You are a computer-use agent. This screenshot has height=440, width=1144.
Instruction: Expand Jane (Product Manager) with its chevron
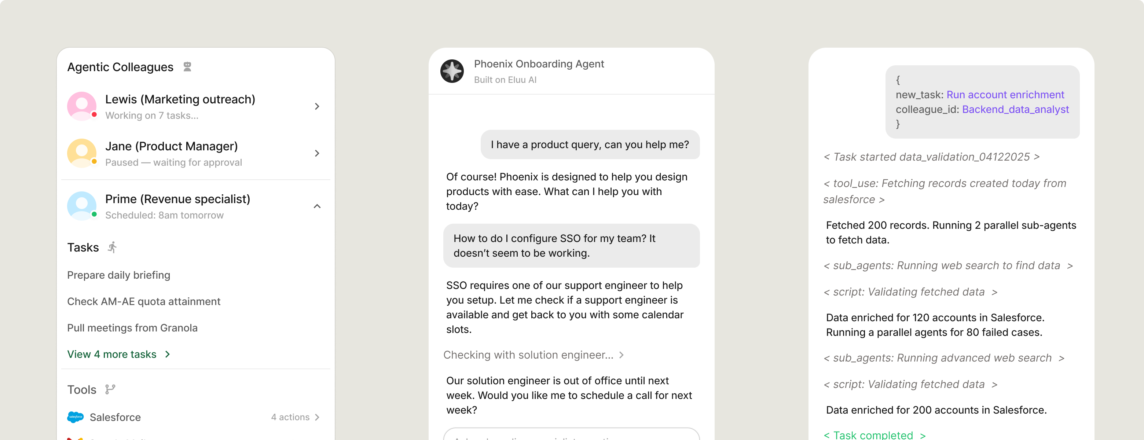317,153
